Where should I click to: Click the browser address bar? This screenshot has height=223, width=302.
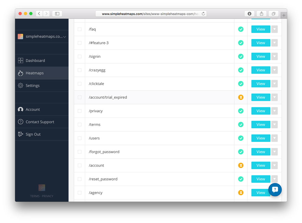(151, 14)
